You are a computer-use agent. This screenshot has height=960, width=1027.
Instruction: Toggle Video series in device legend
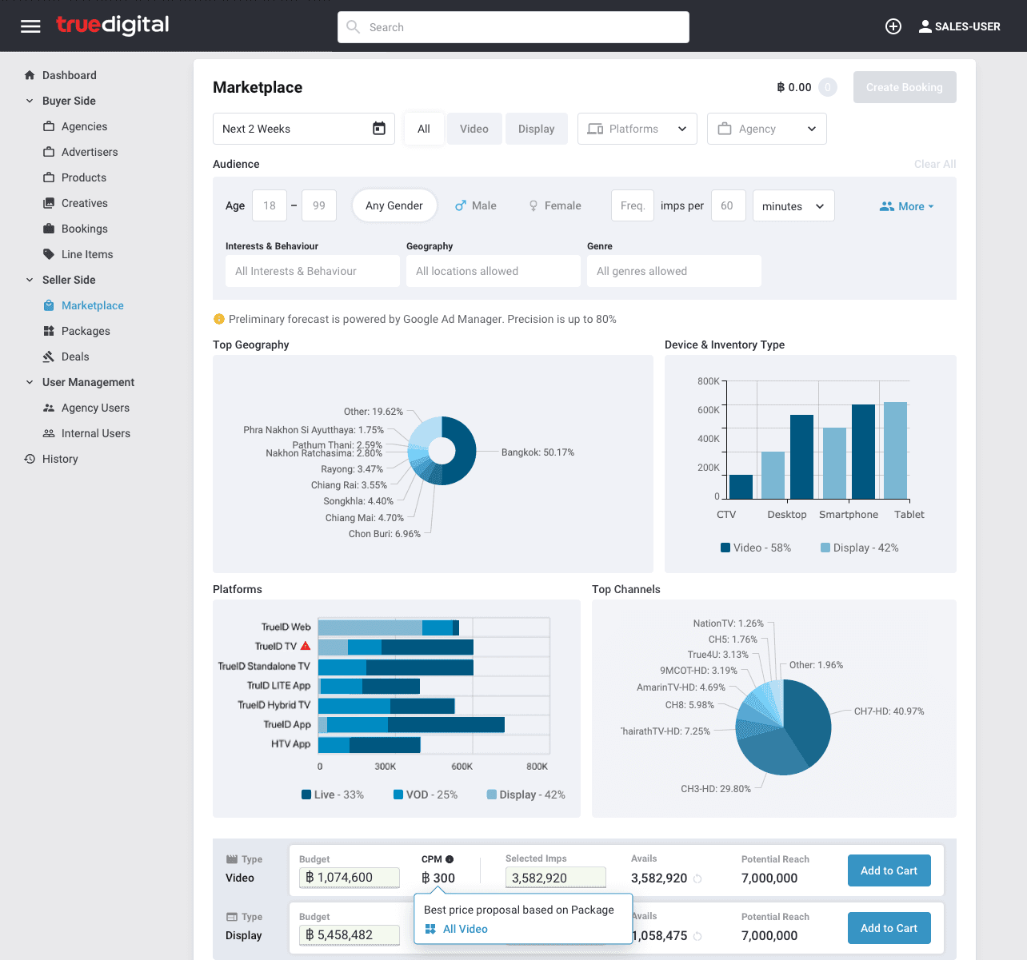756,548
